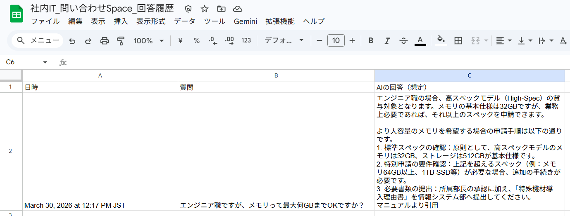
Task: Increase decimal places
Action: (229, 40)
